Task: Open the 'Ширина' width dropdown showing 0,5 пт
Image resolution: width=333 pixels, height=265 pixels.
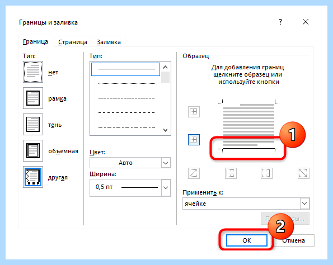Action: [x=130, y=187]
